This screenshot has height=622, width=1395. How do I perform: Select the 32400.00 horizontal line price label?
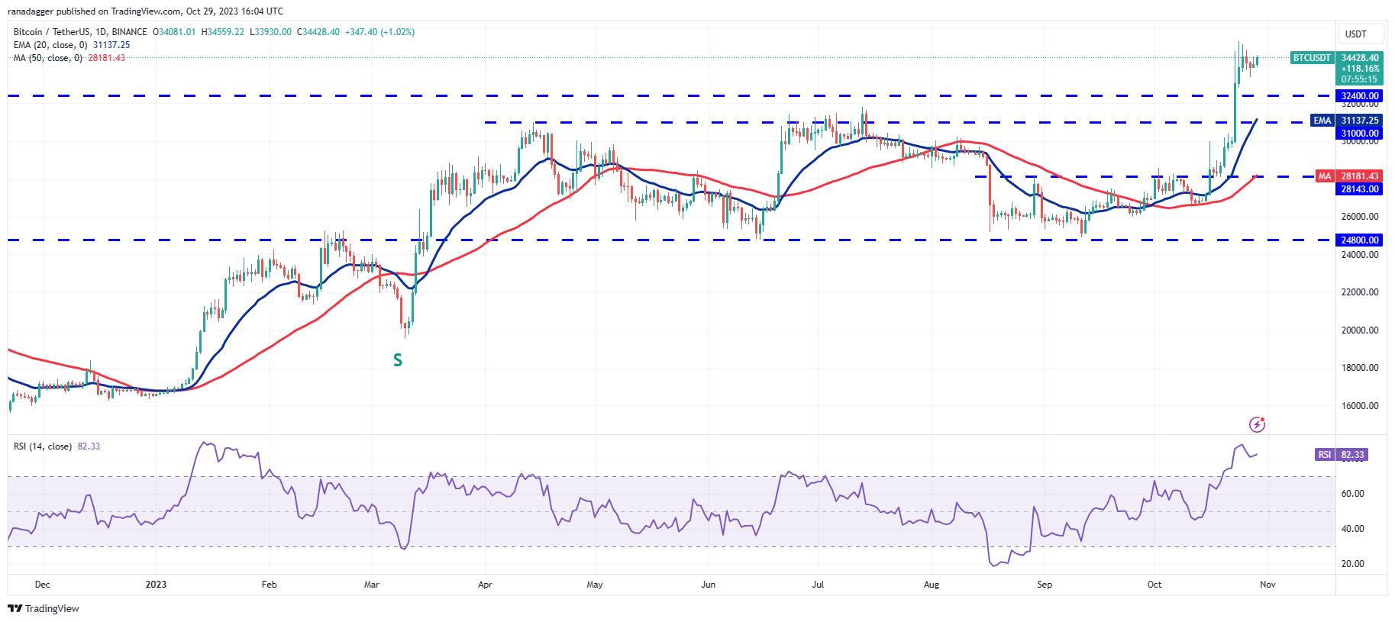(1359, 96)
